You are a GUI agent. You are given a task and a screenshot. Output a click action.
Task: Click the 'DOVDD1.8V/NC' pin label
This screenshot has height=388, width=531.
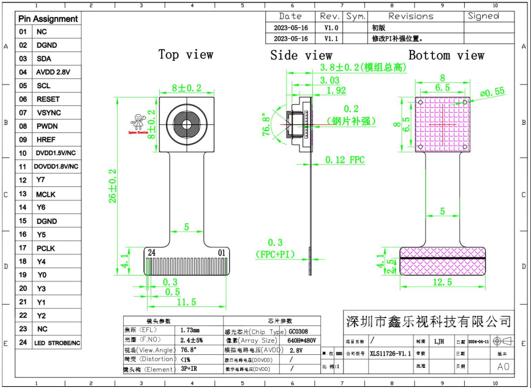click(x=56, y=167)
